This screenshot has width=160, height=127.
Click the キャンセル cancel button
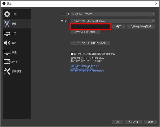pos(133,122)
